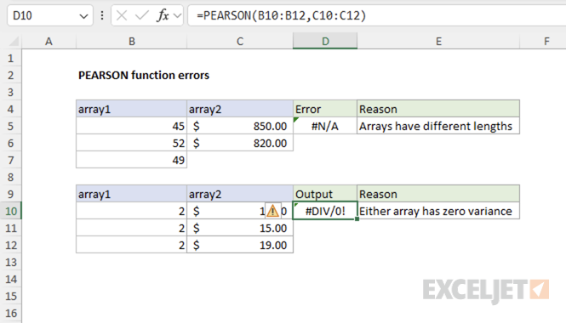Click the Select All corner triangle
Screen dimensions: 566x323
[x=14, y=42]
